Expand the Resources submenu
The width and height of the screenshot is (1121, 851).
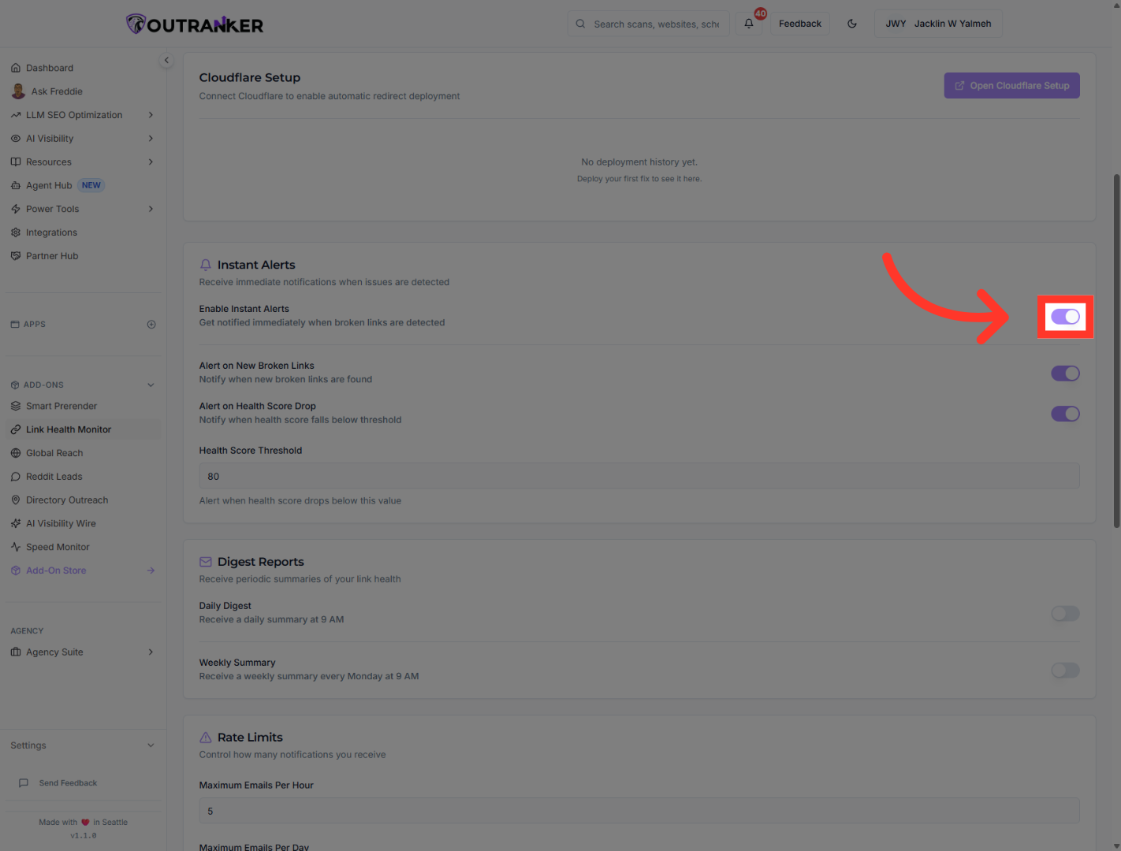point(151,162)
